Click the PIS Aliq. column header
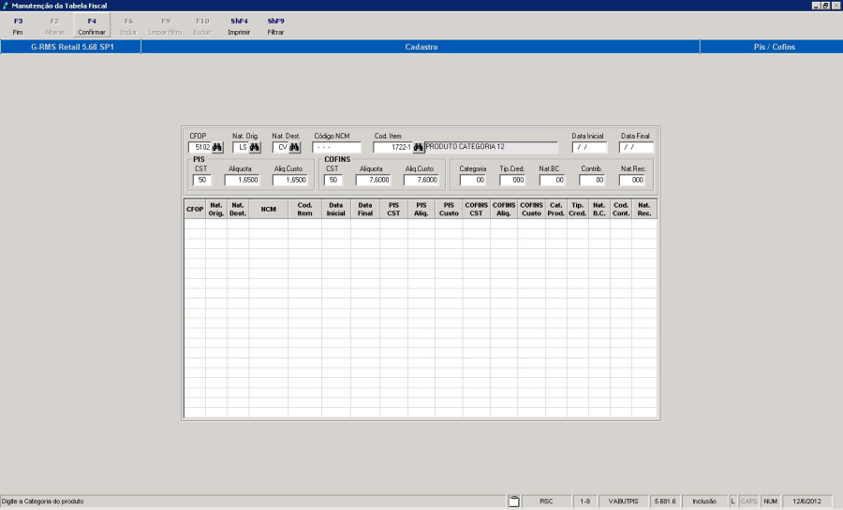Viewport: 843px width, 510px height. click(x=421, y=210)
